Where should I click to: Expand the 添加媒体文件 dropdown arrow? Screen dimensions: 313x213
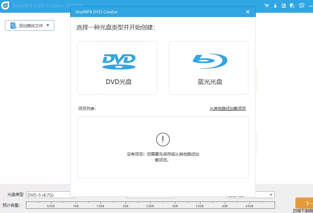(48, 25)
